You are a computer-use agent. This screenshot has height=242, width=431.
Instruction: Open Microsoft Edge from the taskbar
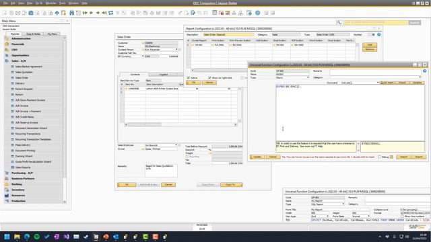(x=27, y=237)
